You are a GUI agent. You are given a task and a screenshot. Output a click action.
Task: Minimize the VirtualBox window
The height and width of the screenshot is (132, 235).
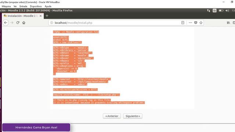(x=224, y=2)
